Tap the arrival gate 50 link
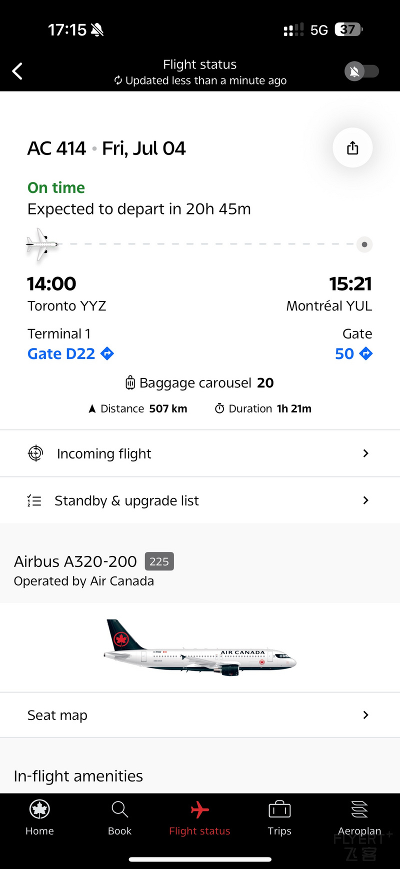Viewport: 400px width, 869px height. pyautogui.click(x=344, y=353)
